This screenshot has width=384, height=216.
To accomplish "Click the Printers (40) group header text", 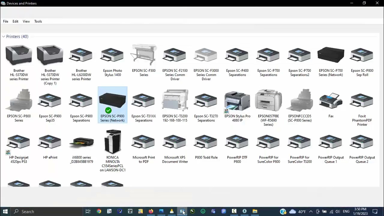I will pos(17,37).
